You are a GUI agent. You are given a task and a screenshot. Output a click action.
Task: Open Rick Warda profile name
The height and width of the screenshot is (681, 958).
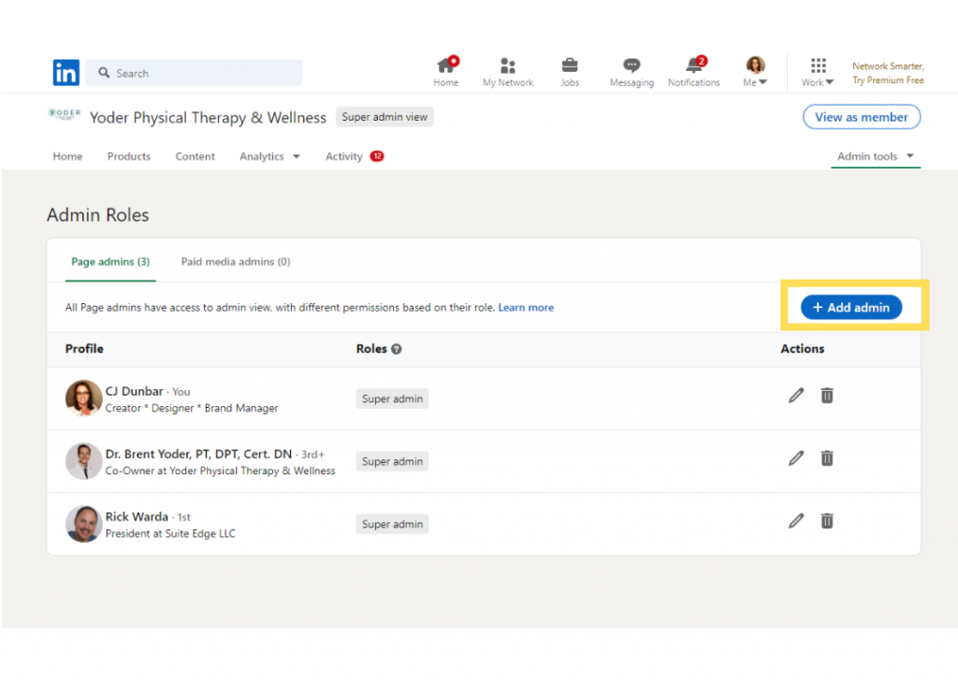pos(137,516)
